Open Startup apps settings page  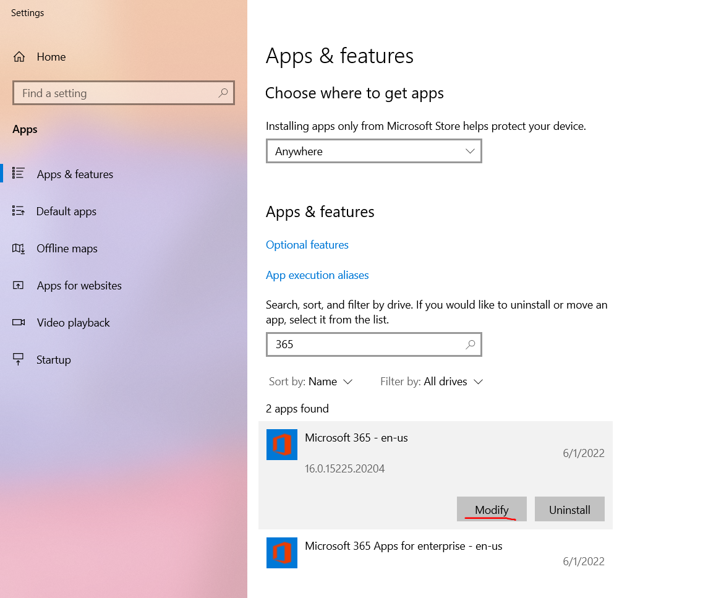coord(54,359)
